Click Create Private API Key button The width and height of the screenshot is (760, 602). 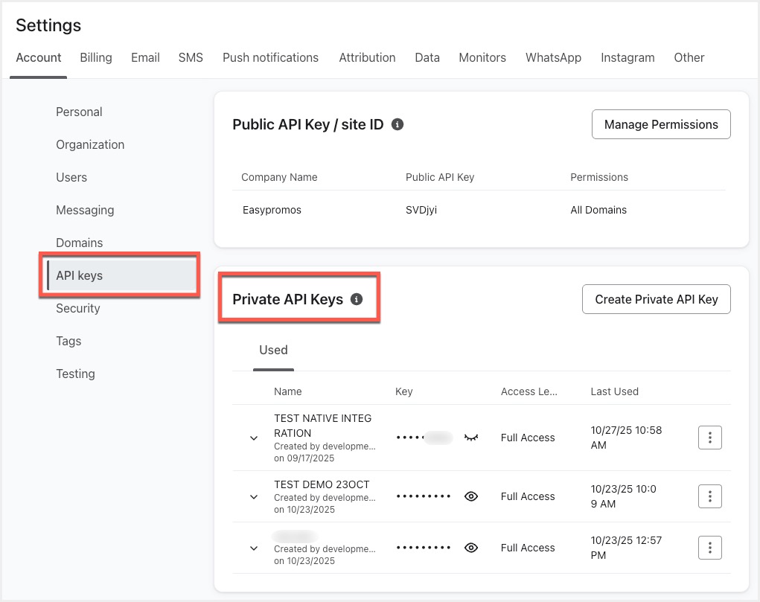656,299
